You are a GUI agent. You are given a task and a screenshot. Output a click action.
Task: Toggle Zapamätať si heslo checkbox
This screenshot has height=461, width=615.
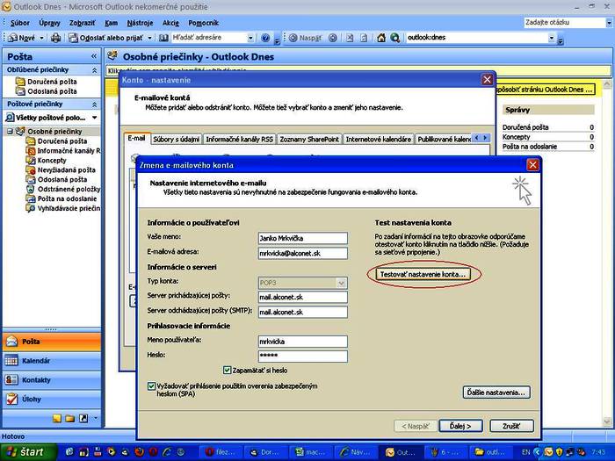pyautogui.click(x=227, y=370)
